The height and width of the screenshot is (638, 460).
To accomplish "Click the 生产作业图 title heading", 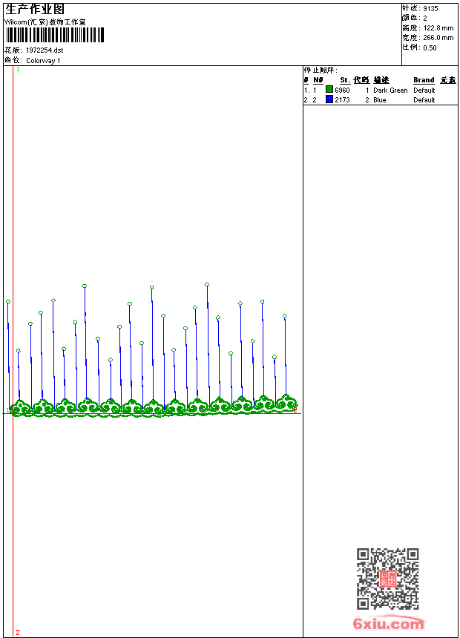I will point(35,10).
